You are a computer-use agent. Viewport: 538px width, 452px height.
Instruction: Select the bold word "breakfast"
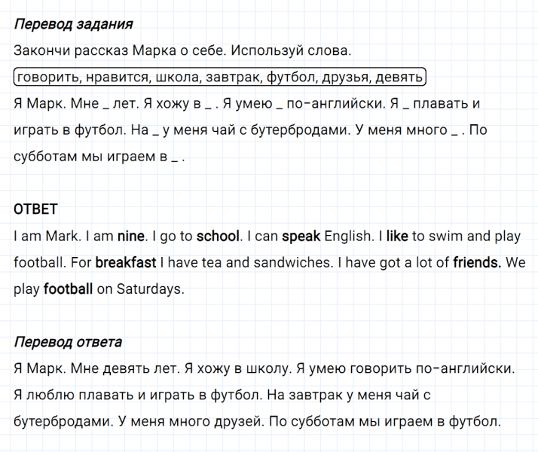click(126, 262)
